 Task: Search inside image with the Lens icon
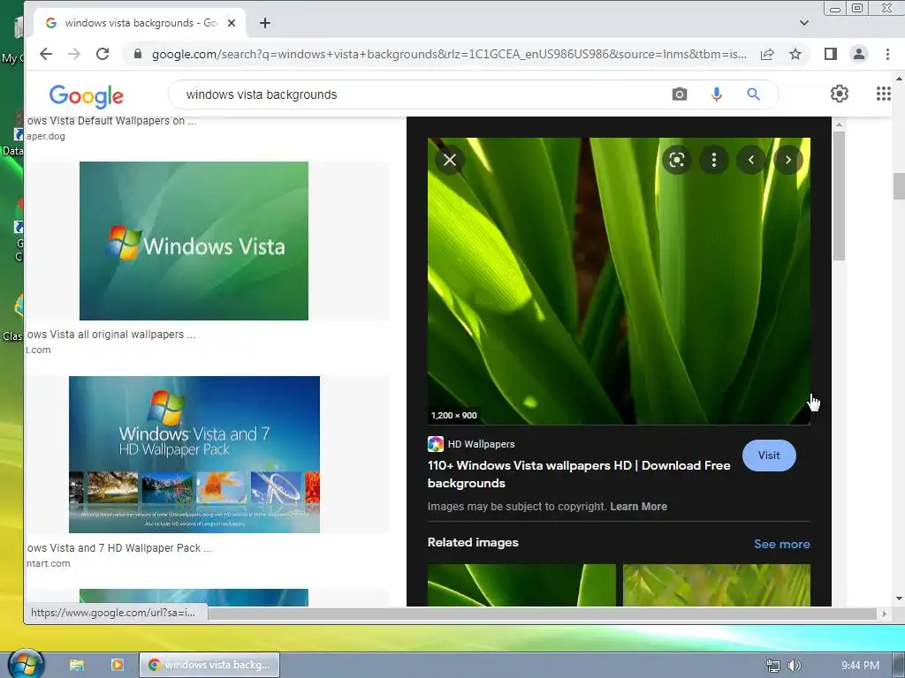[677, 160]
